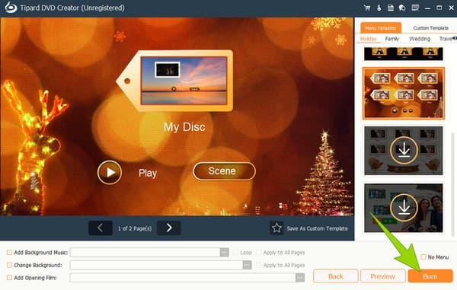
Task: Click the background music path field
Action: tap(145, 253)
